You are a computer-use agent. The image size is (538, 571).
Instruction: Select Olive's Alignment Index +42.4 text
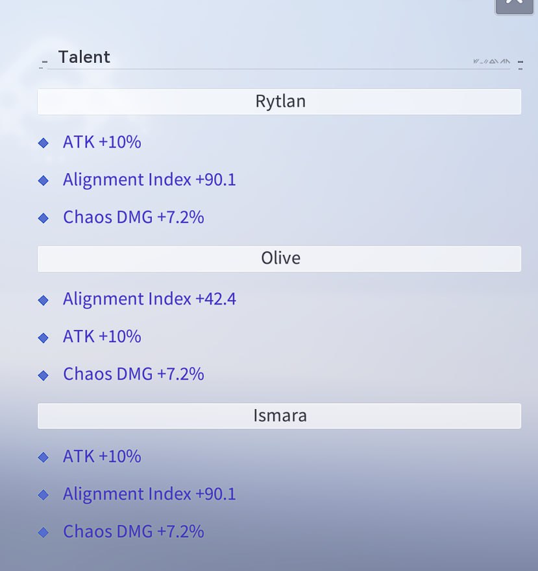tap(149, 299)
